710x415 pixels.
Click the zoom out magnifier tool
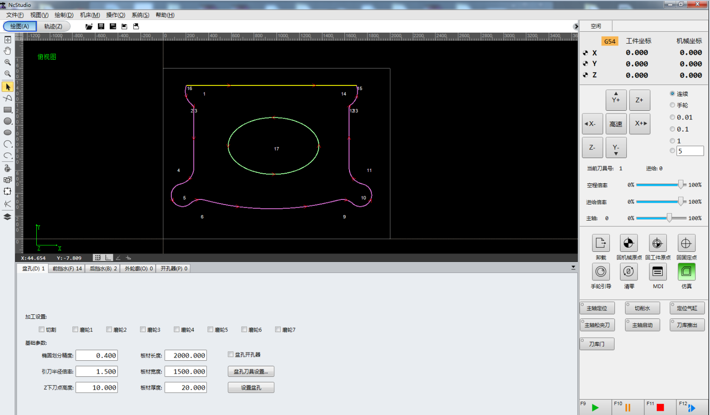(x=7, y=74)
